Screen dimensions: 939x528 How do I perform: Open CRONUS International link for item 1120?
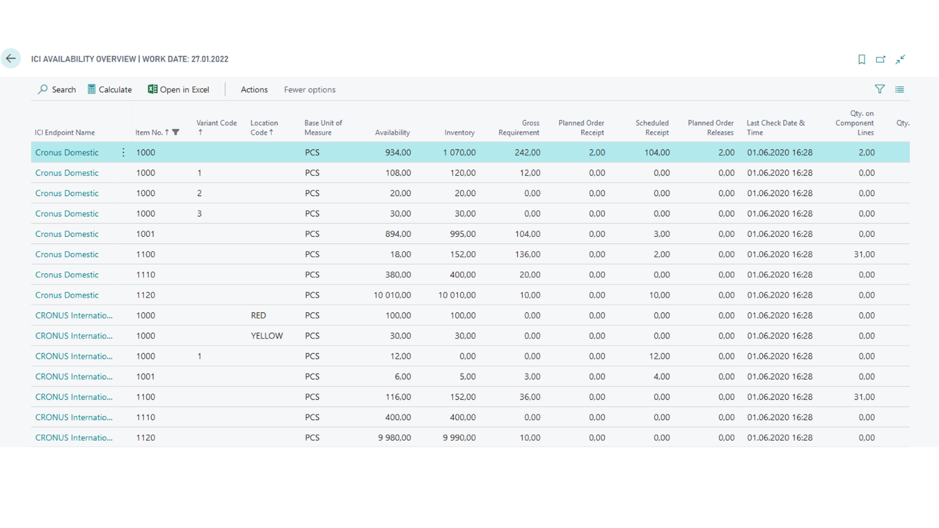pos(74,438)
